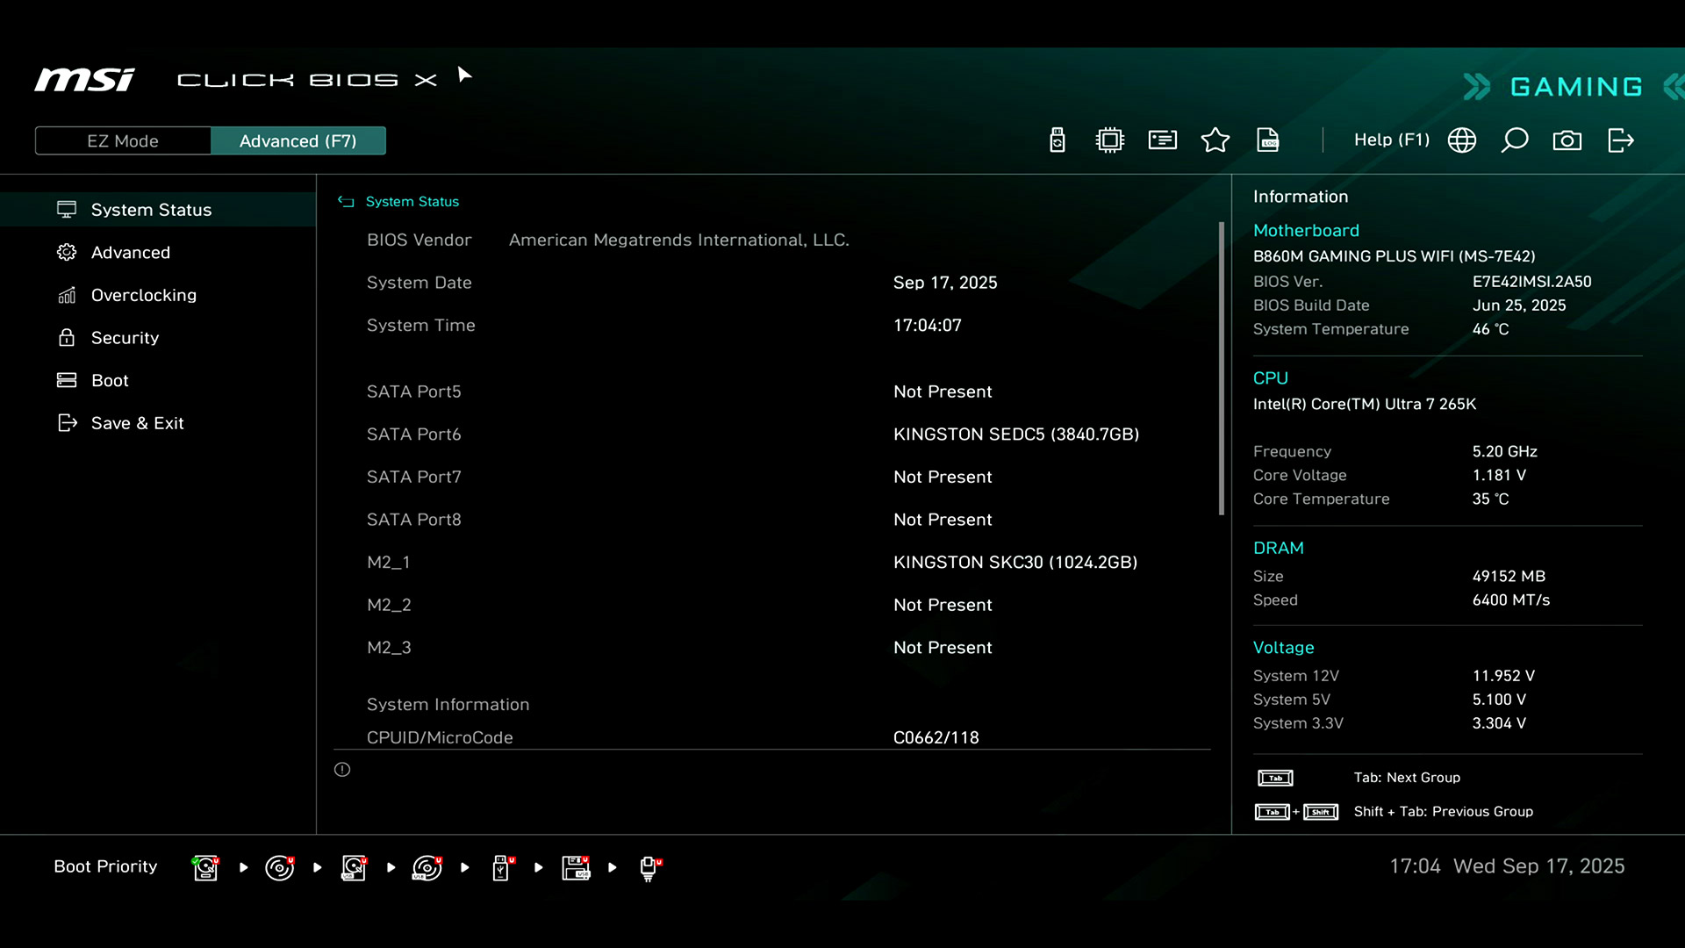The width and height of the screenshot is (1685, 948).
Task: Click the hardware monitor card icon
Action: (x=1163, y=140)
